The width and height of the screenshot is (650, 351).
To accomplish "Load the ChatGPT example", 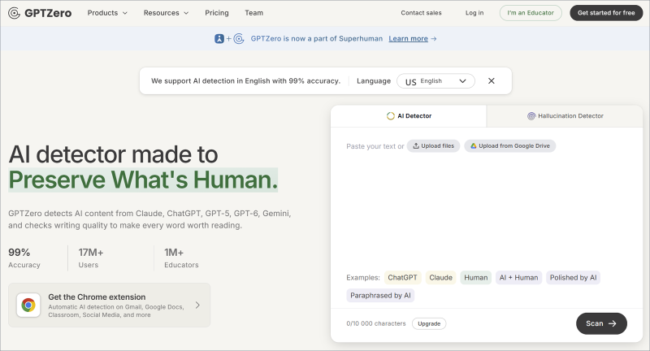I will [x=402, y=278].
